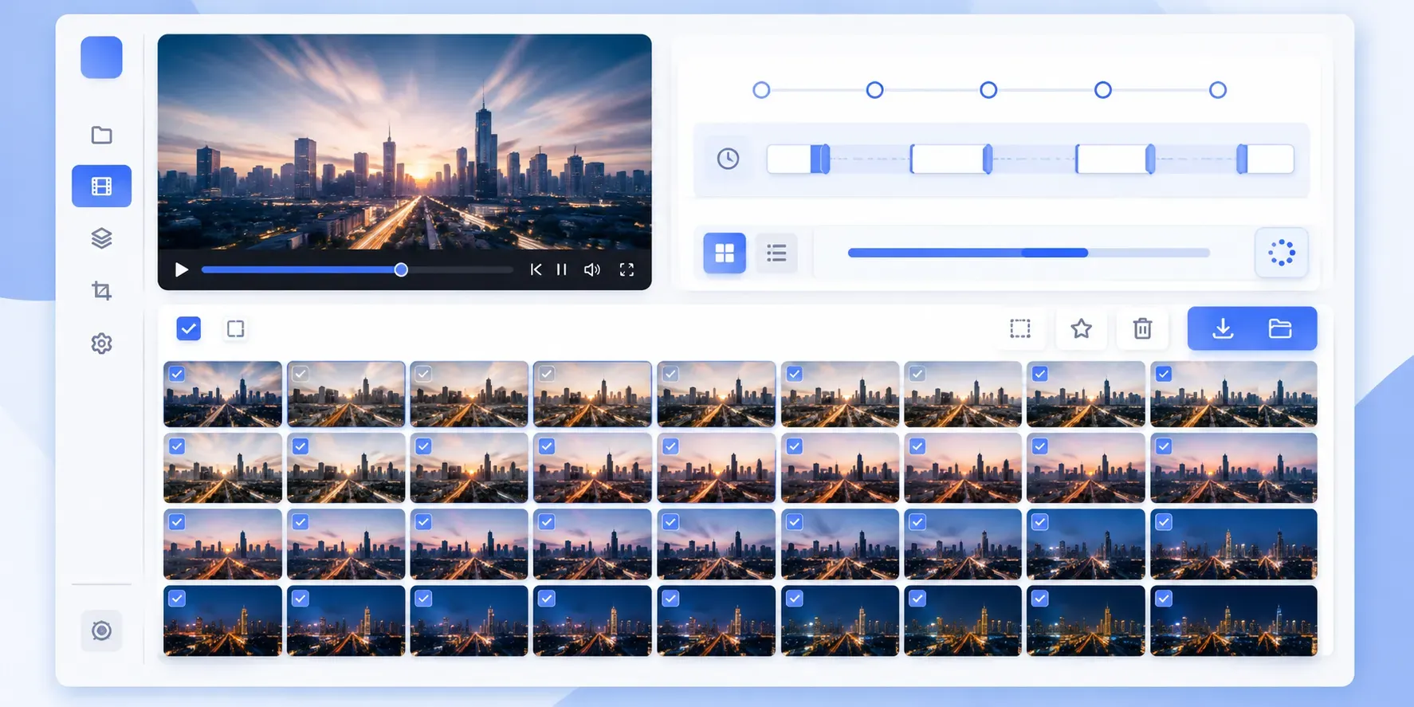Click the loading spinner button
The width and height of the screenshot is (1414, 707).
[1282, 253]
